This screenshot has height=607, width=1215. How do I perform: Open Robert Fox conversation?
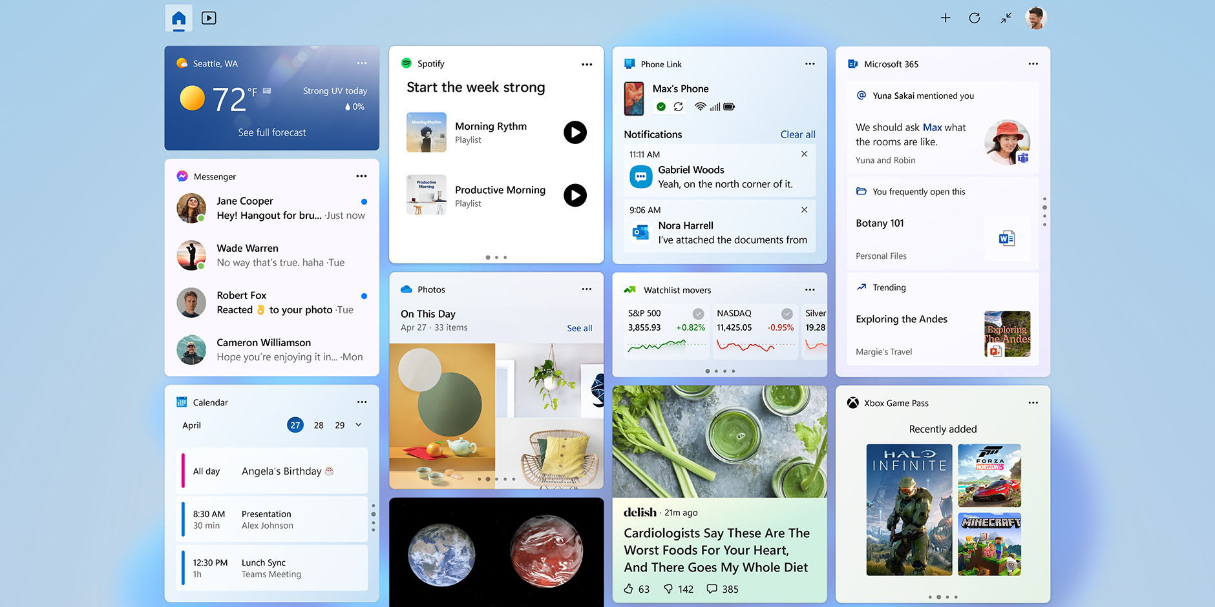pyautogui.click(x=272, y=302)
